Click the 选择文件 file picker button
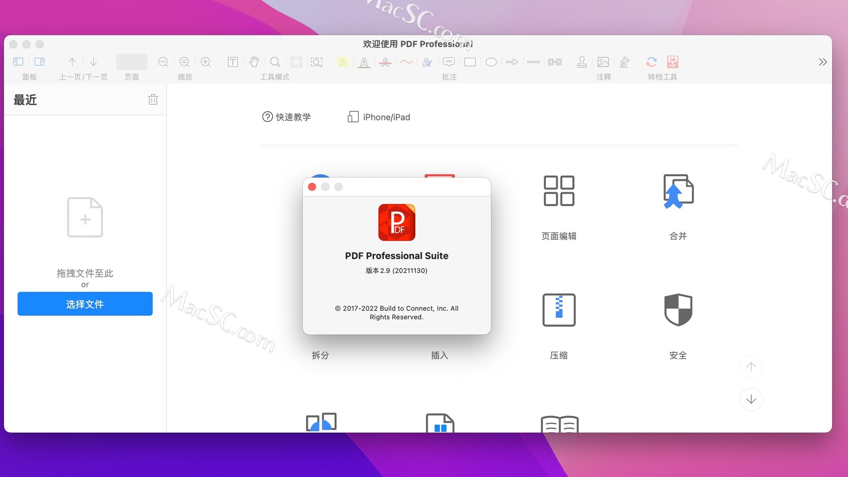 85,304
